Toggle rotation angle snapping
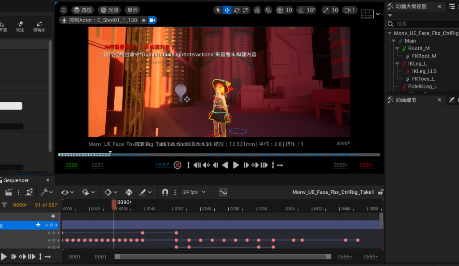This screenshot has width=459, height=266. [x=301, y=10]
